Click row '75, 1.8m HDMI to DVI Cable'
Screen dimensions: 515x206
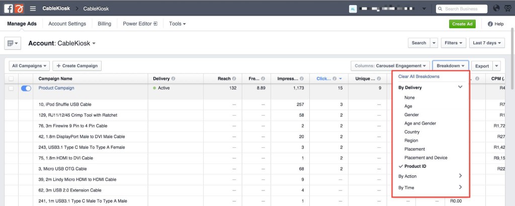(x=66, y=158)
